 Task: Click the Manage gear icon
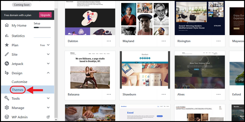(x=7, y=108)
